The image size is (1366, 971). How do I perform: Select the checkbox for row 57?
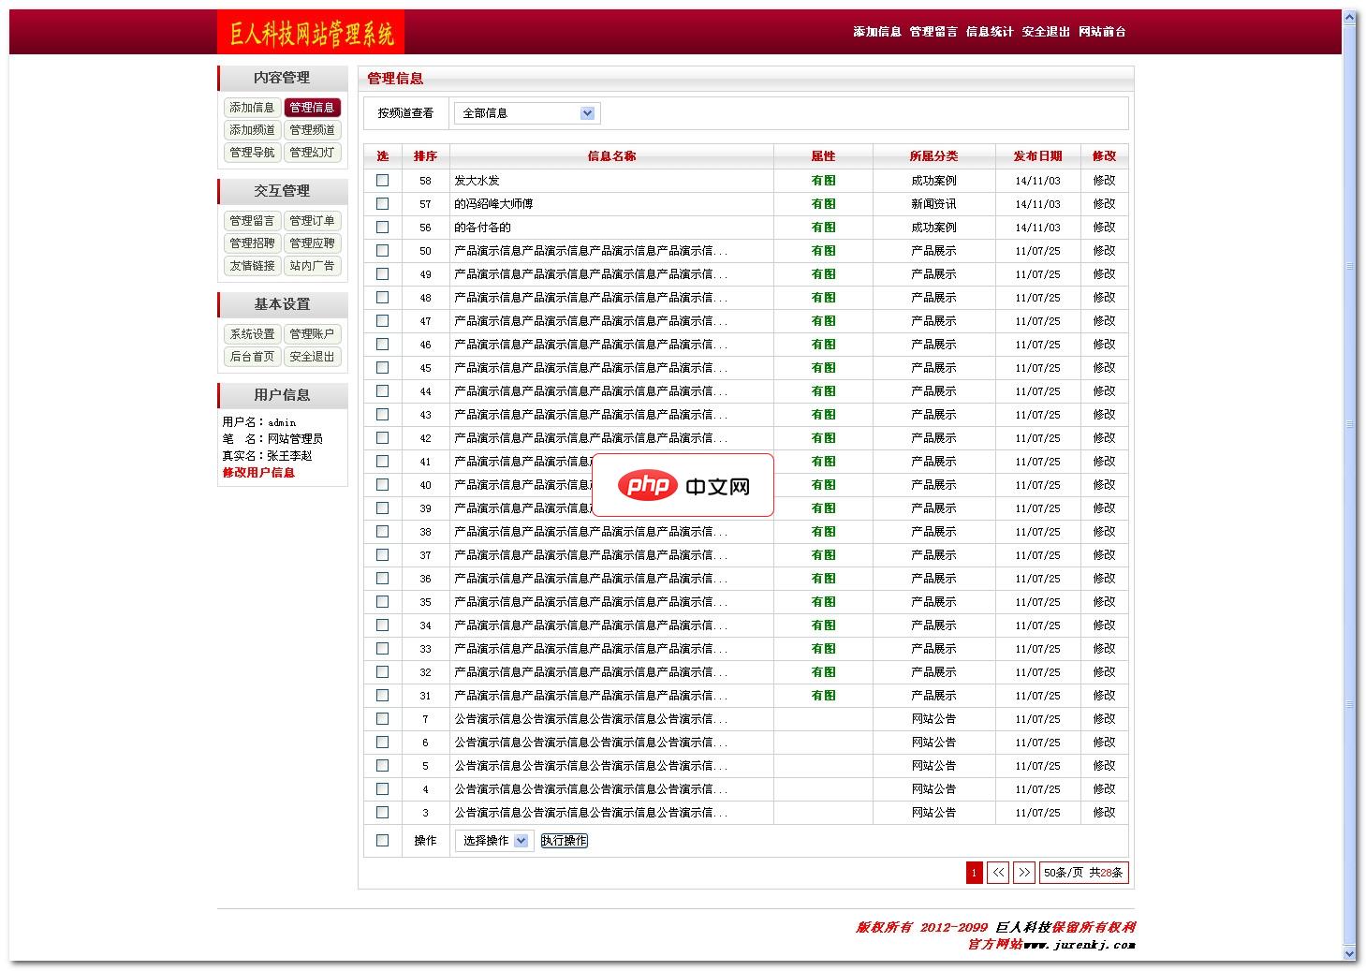[x=382, y=203]
